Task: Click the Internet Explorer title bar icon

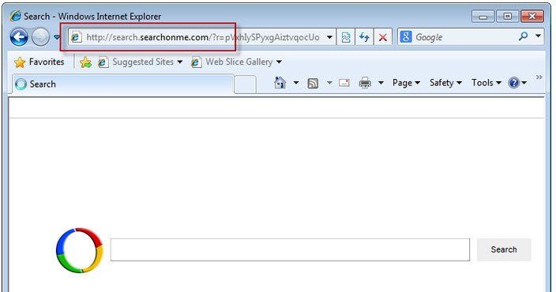Action: click(x=15, y=16)
